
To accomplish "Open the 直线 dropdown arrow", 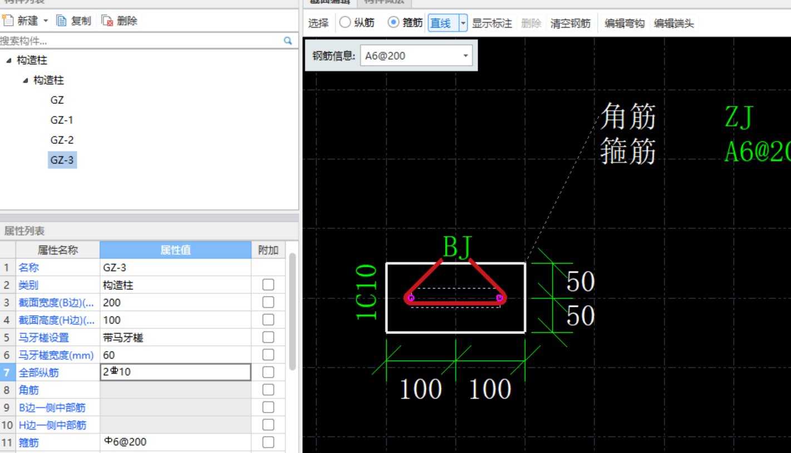I will point(463,23).
